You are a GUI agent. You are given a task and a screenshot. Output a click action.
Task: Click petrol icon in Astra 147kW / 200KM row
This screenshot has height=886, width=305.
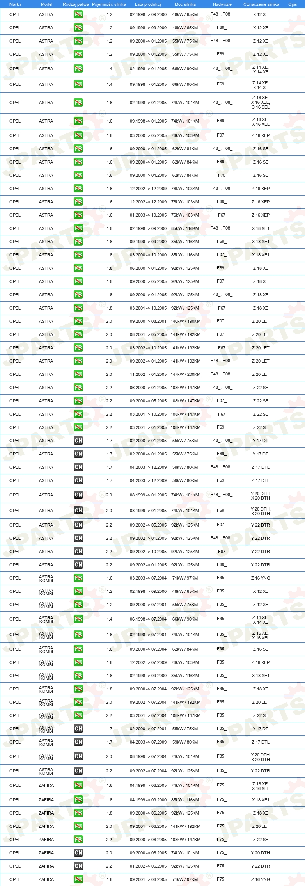tap(78, 374)
